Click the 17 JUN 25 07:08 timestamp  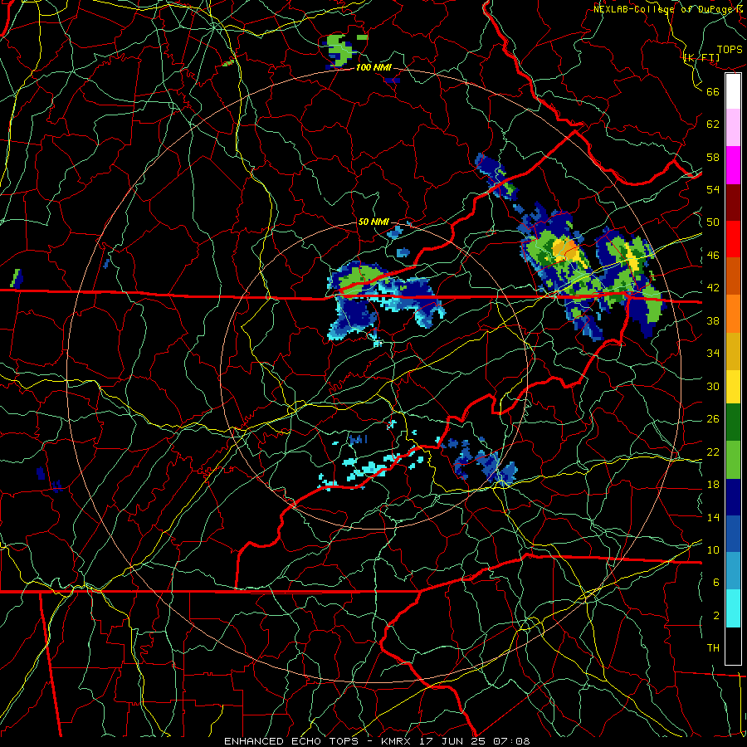(x=475, y=741)
